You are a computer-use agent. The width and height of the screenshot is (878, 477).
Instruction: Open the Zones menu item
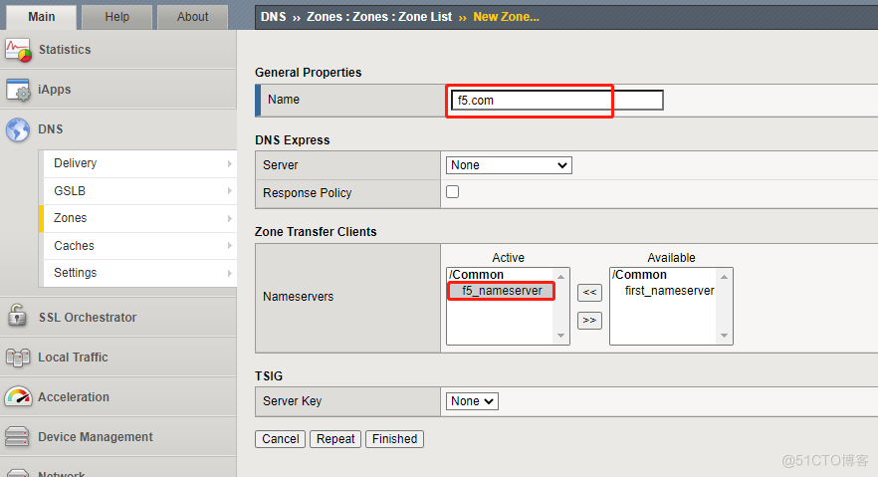pos(71,218)
